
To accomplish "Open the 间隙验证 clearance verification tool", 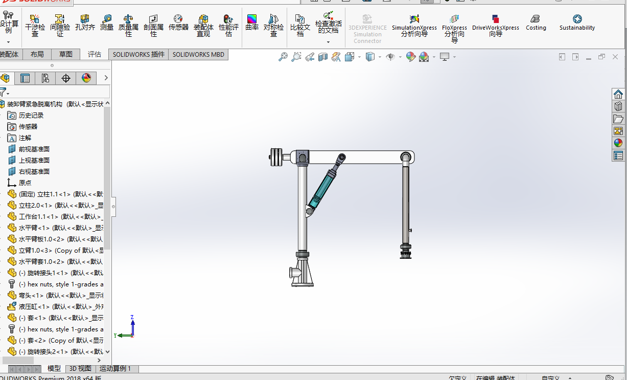I will (60, 26).
